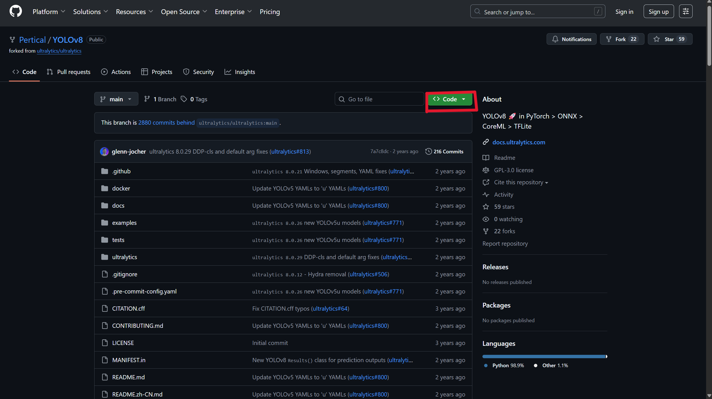712x399 pixels.
Task: Click the Notifications bell icon
Action: [555, 39]
